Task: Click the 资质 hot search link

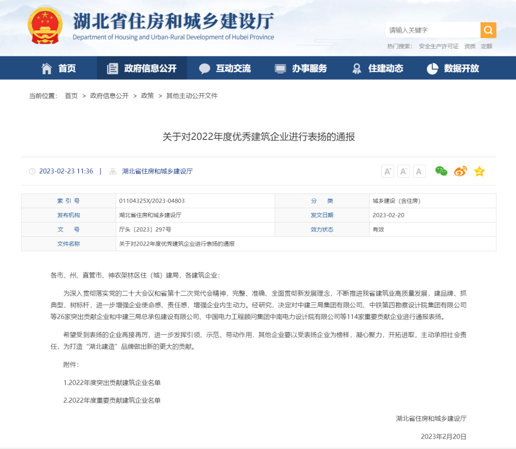Action: click(x=470, y=46)
